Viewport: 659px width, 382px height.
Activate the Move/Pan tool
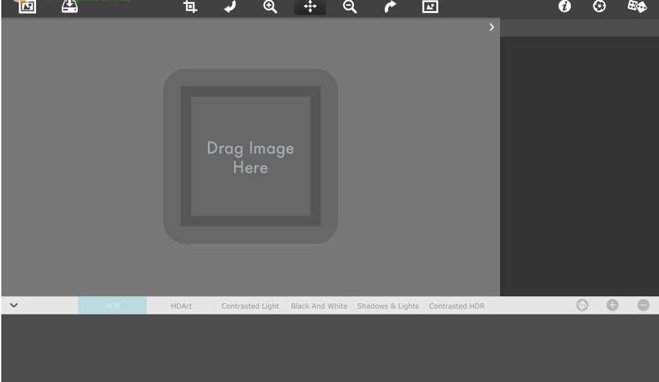point(310,8)
